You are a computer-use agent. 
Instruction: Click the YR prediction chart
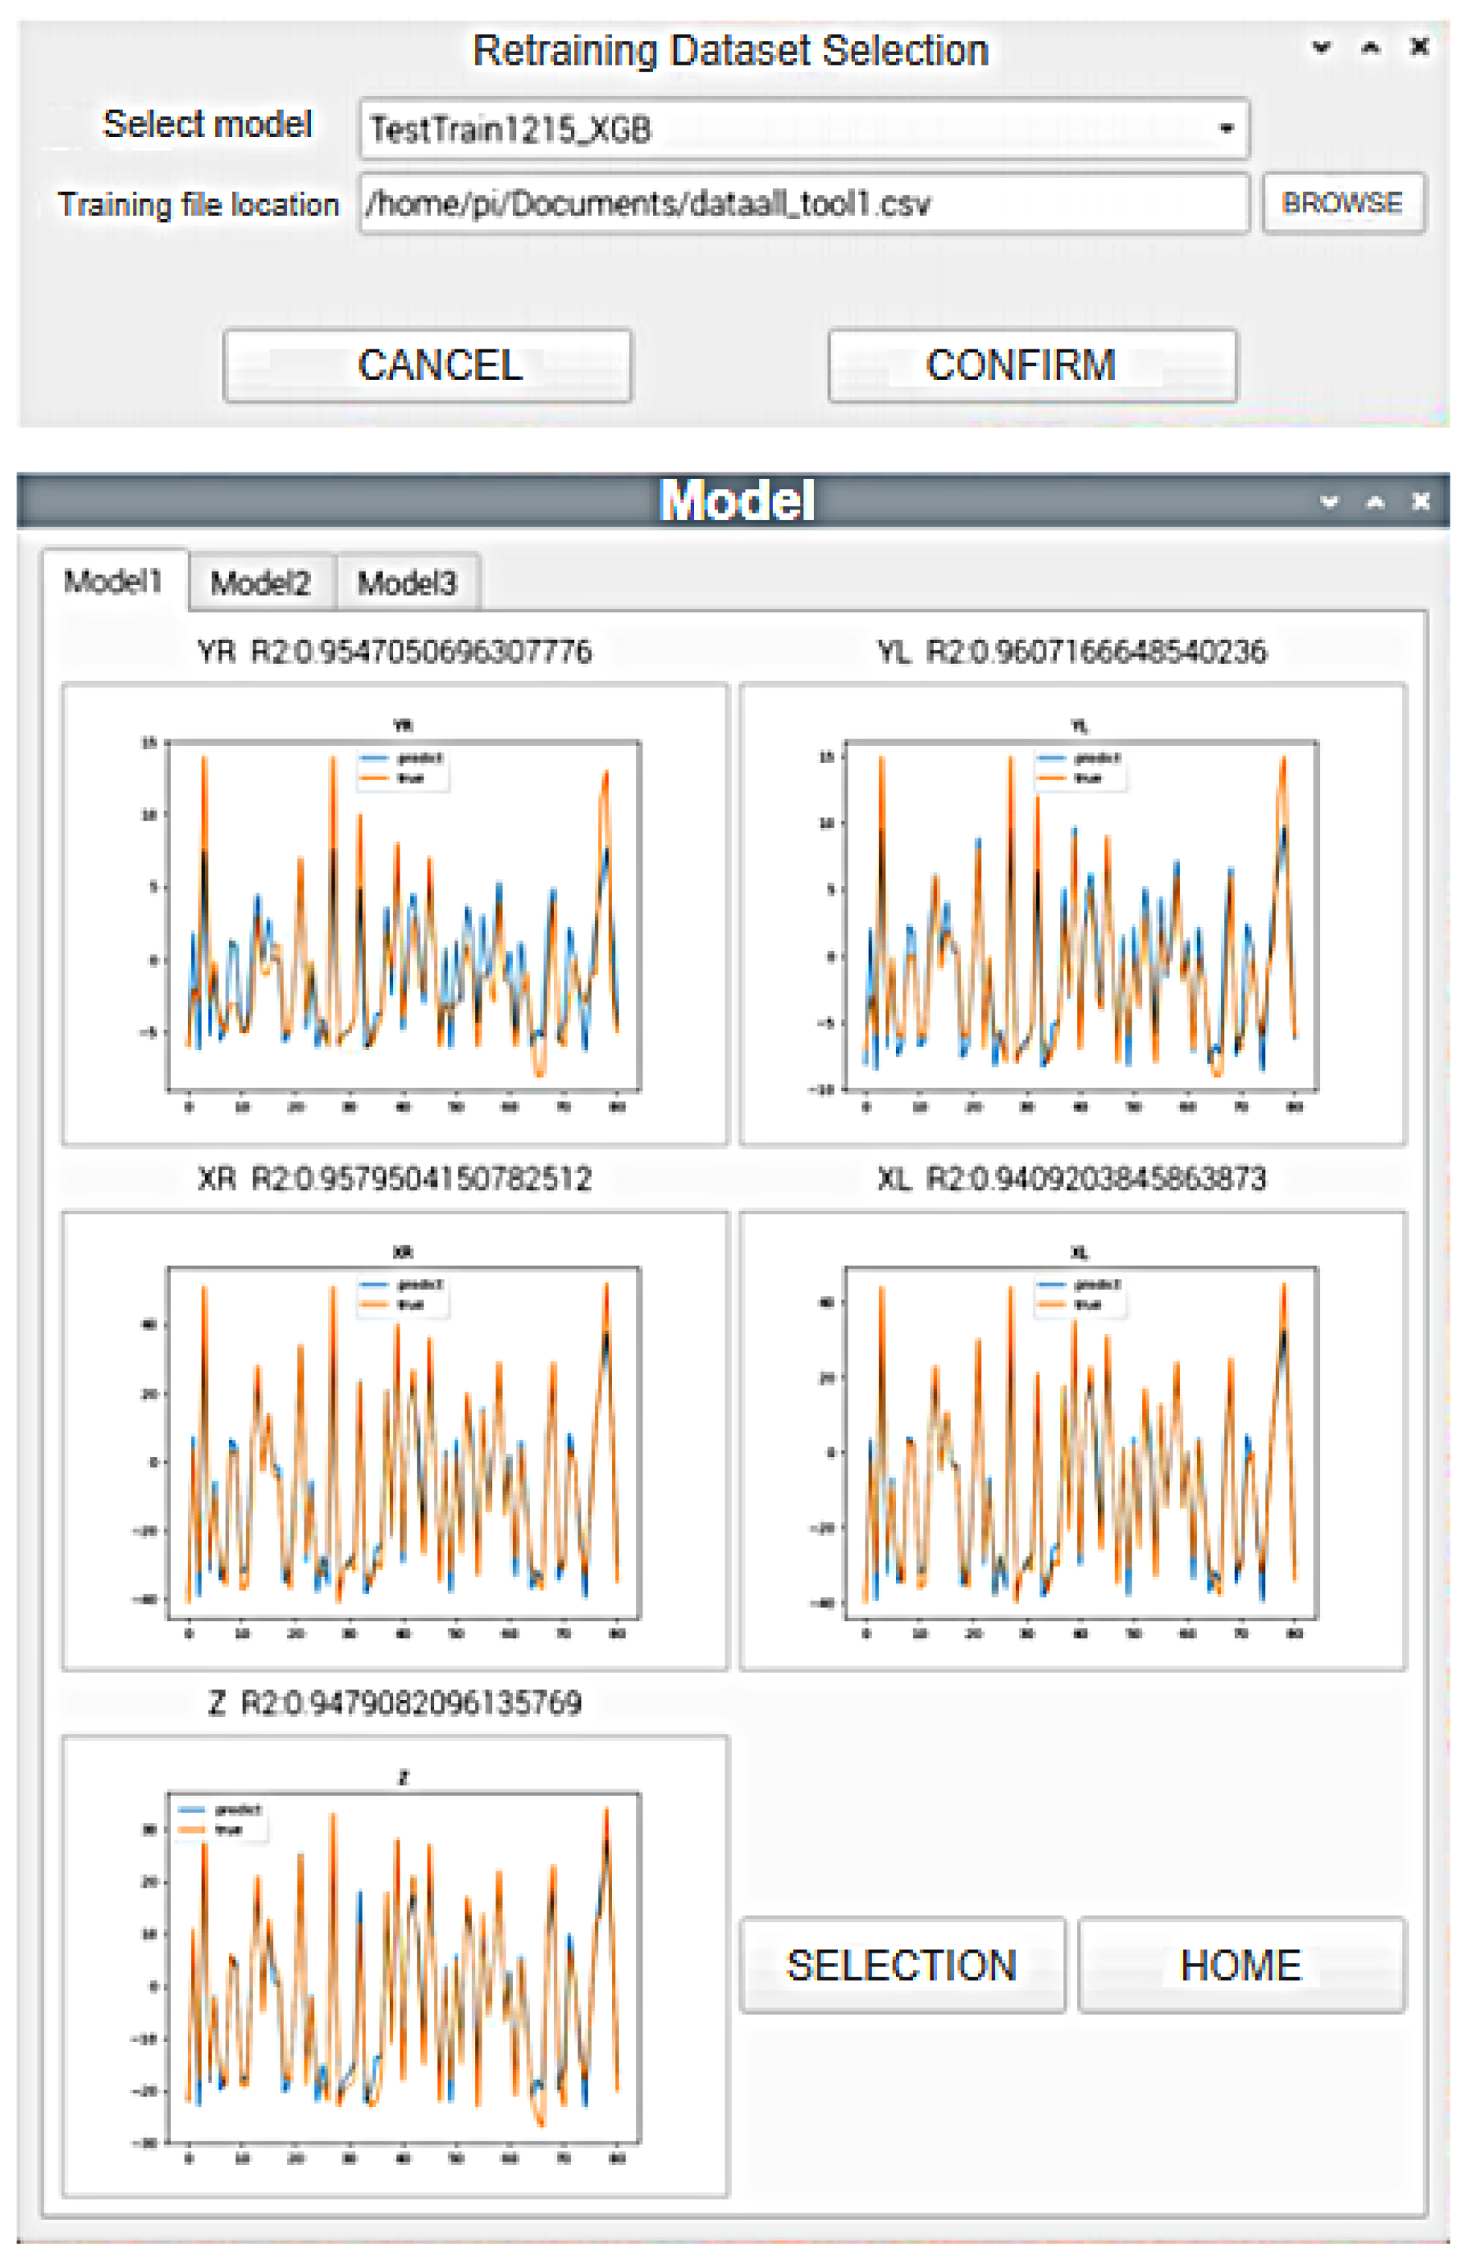point(395,914)
